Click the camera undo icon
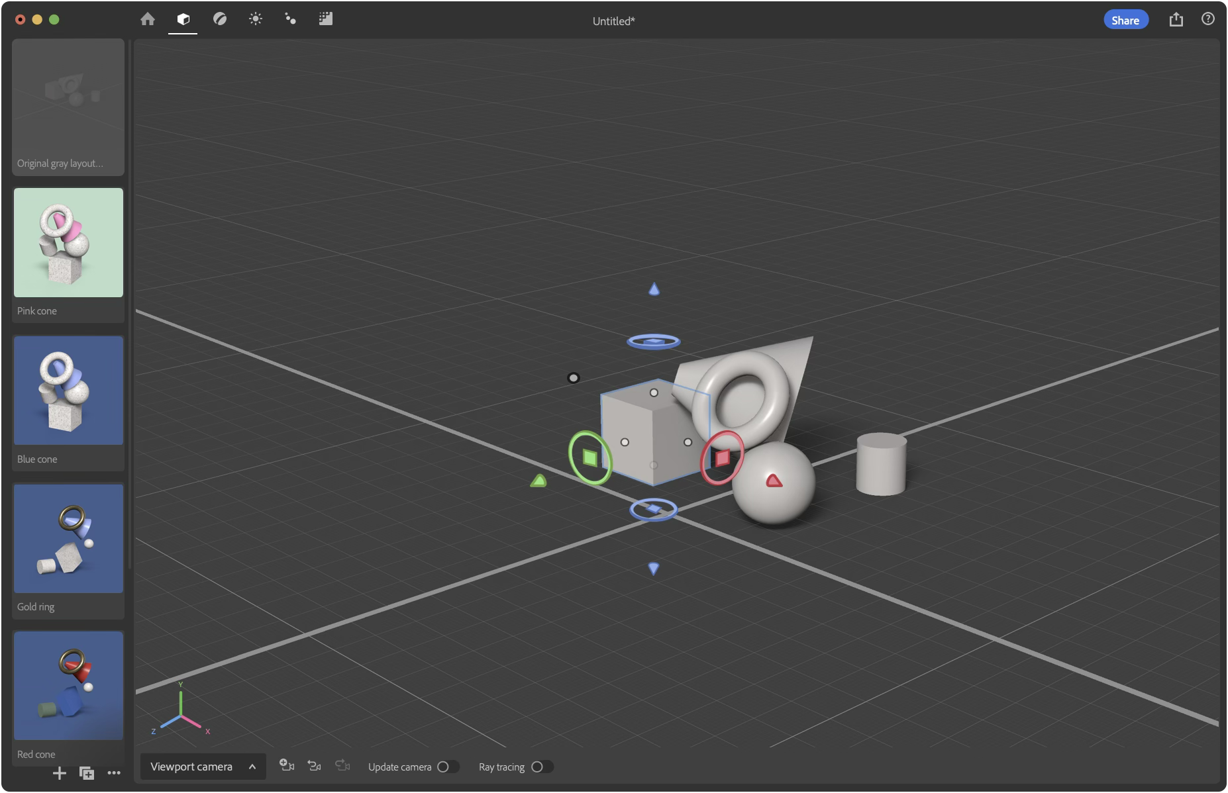Viewport: 1228px width, 793px height. tap(315, 766)
